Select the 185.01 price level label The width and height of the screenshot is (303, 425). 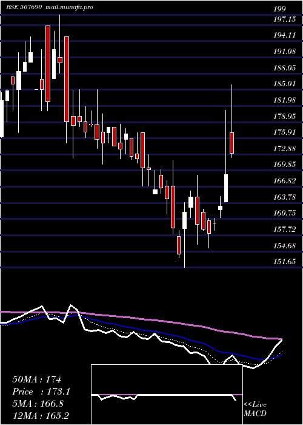[x=284, y=84]
